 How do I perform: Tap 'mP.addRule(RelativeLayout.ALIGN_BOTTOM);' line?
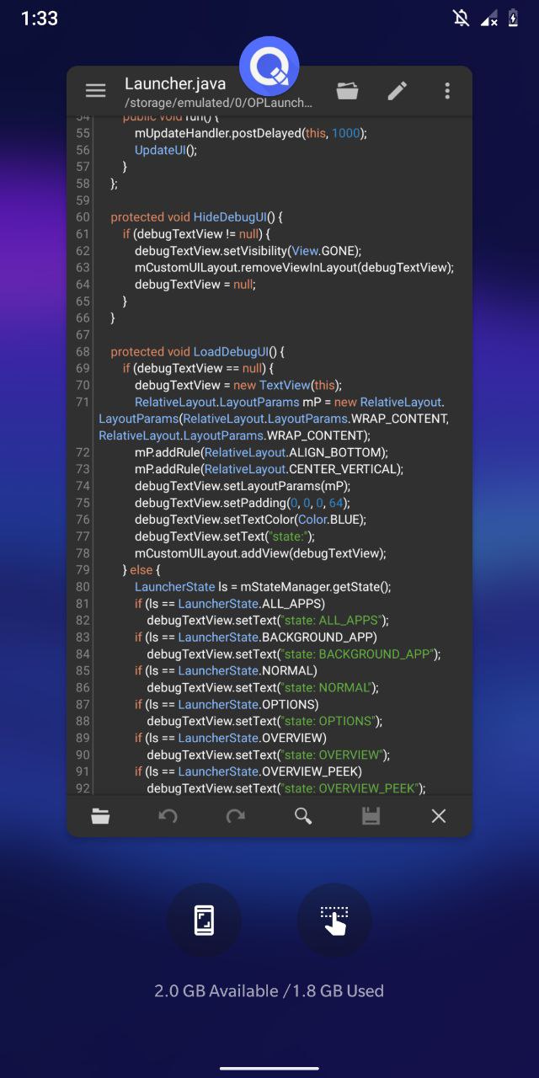[x=261, y=452]
